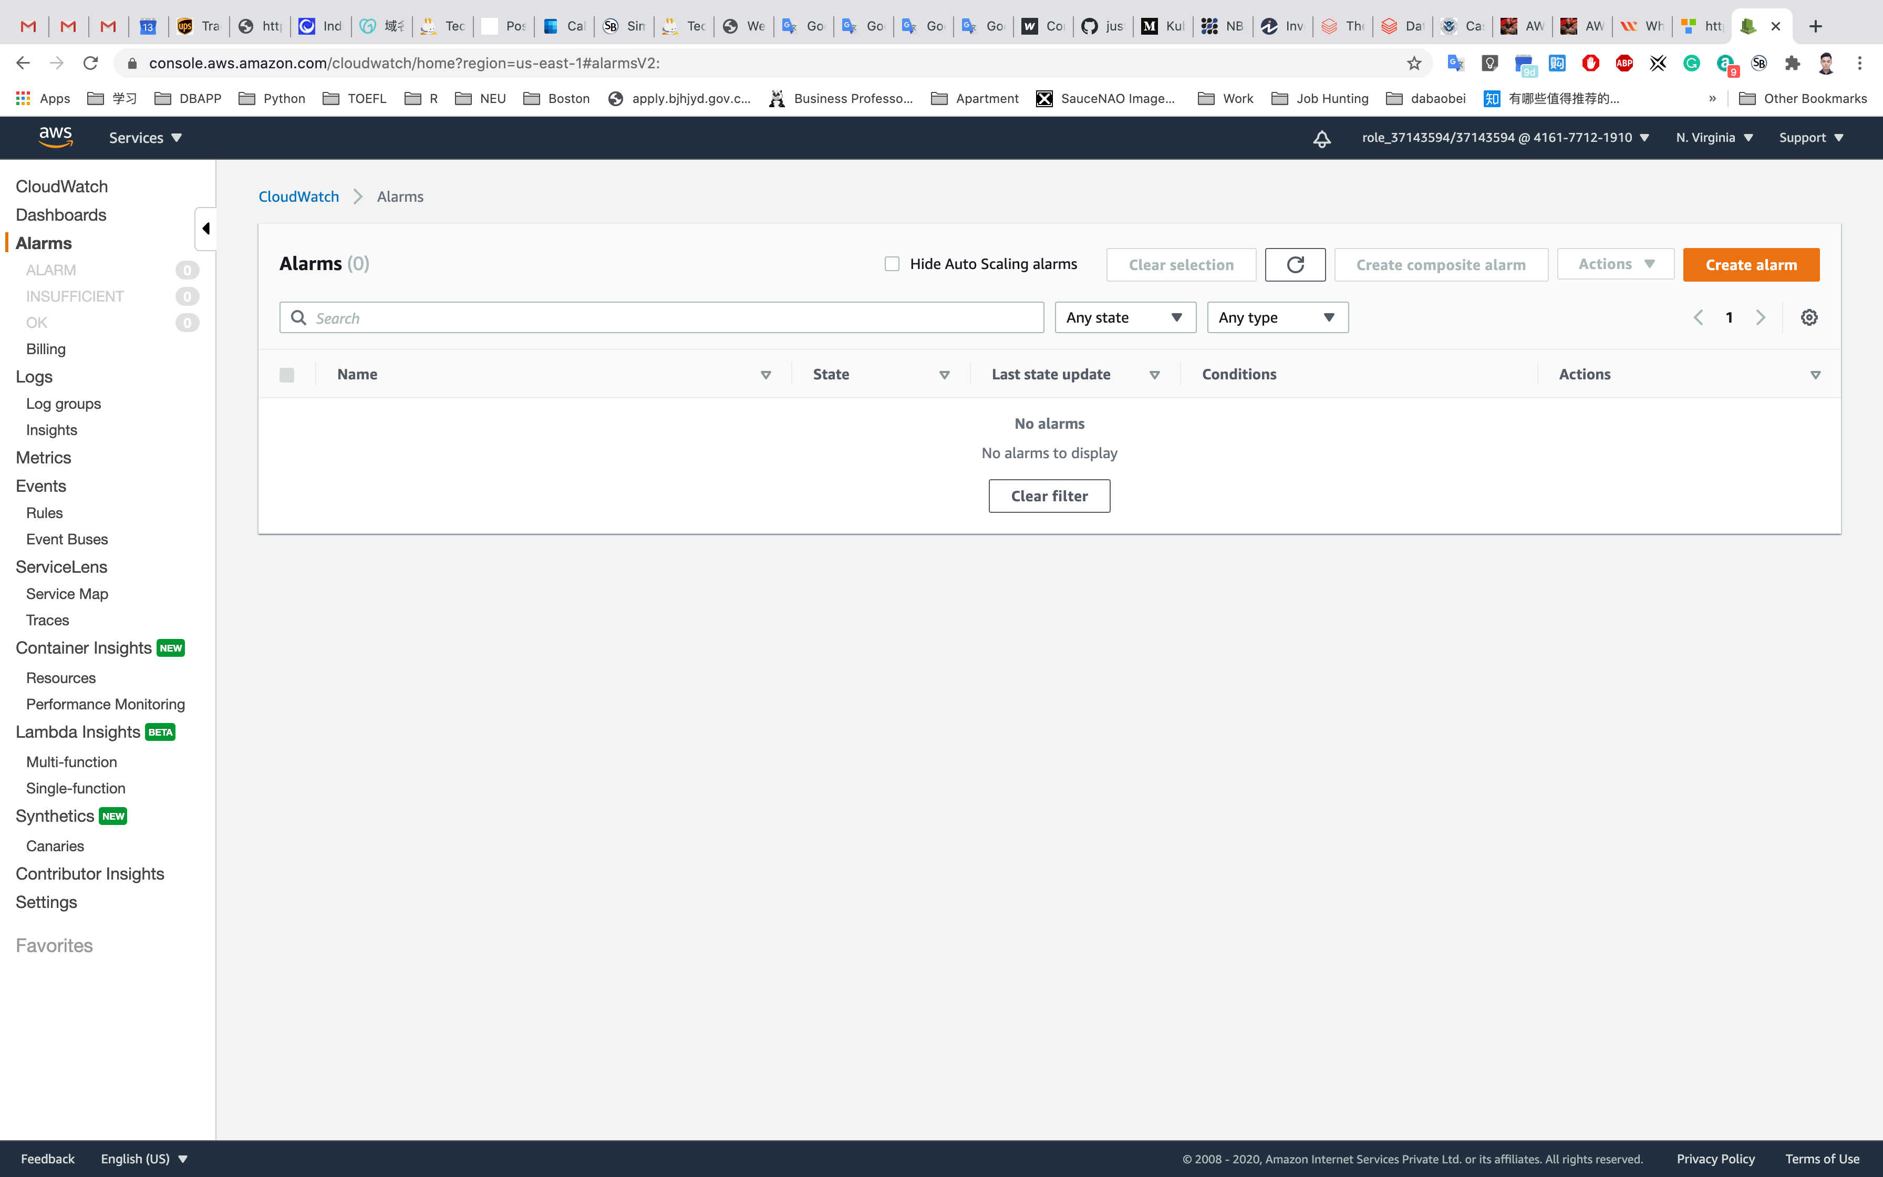The image size is (1883, 1177).
Task: Expand the N. Virginia region menu
Action: click(x=1714, y=138)
